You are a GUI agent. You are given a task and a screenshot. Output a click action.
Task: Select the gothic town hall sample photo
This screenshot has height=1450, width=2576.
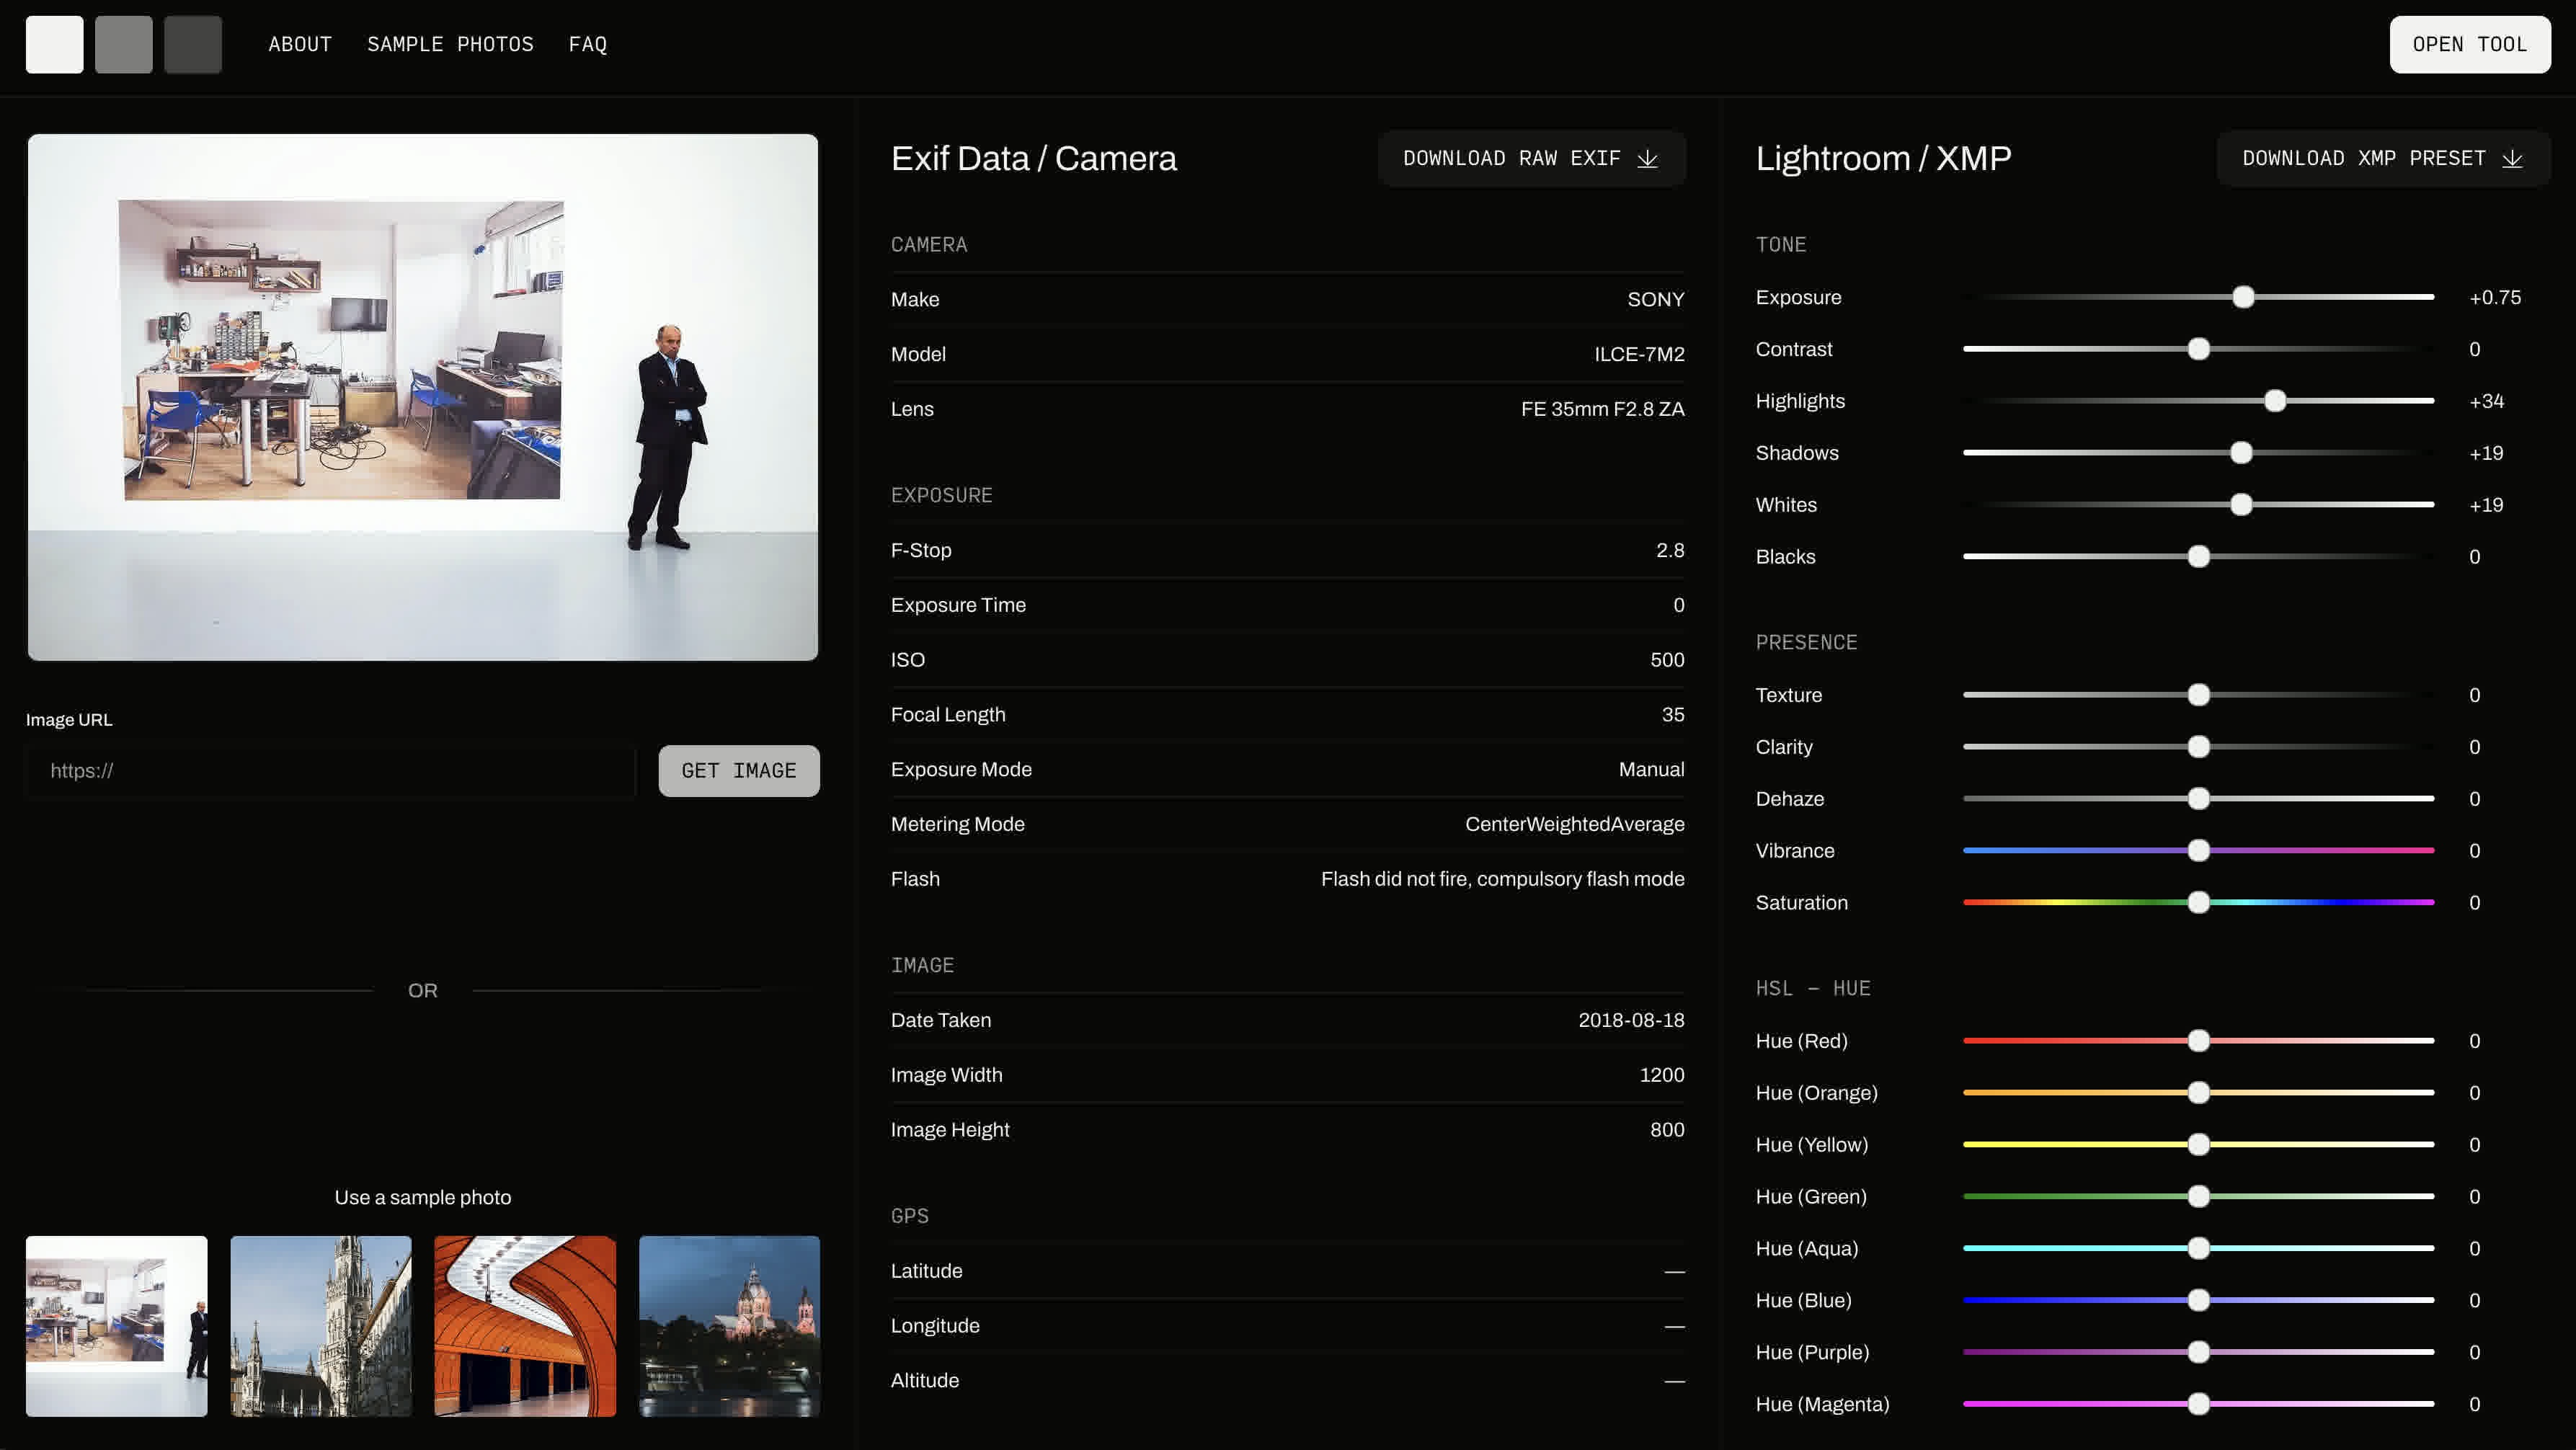point(320,1325)
